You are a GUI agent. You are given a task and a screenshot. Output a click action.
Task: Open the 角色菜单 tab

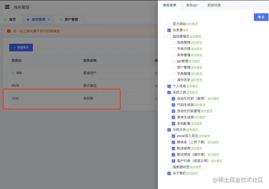pos(169,5)
